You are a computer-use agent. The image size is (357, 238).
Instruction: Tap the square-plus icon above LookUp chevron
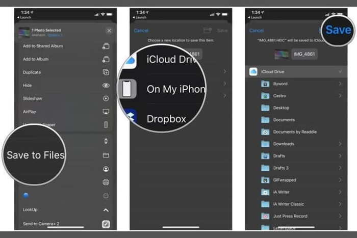pyautogui.click(x=106, y=196)
